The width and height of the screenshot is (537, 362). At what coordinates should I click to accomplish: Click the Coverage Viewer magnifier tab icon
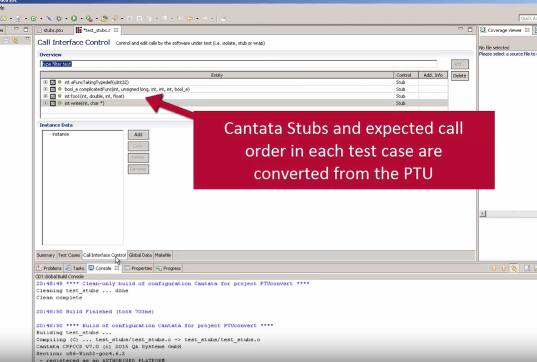(x=483, y=30)
